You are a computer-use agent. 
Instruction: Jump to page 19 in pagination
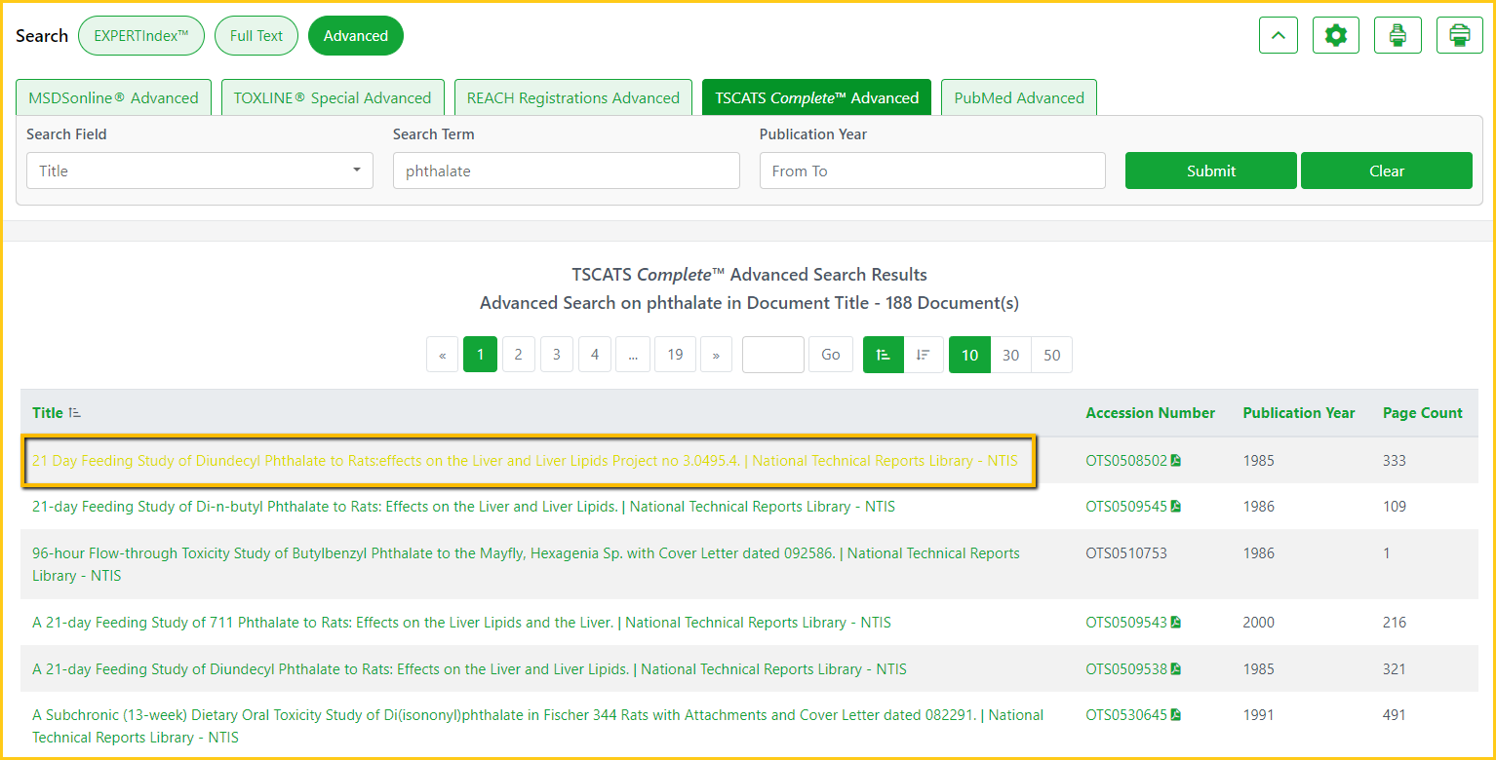point(675,355)
